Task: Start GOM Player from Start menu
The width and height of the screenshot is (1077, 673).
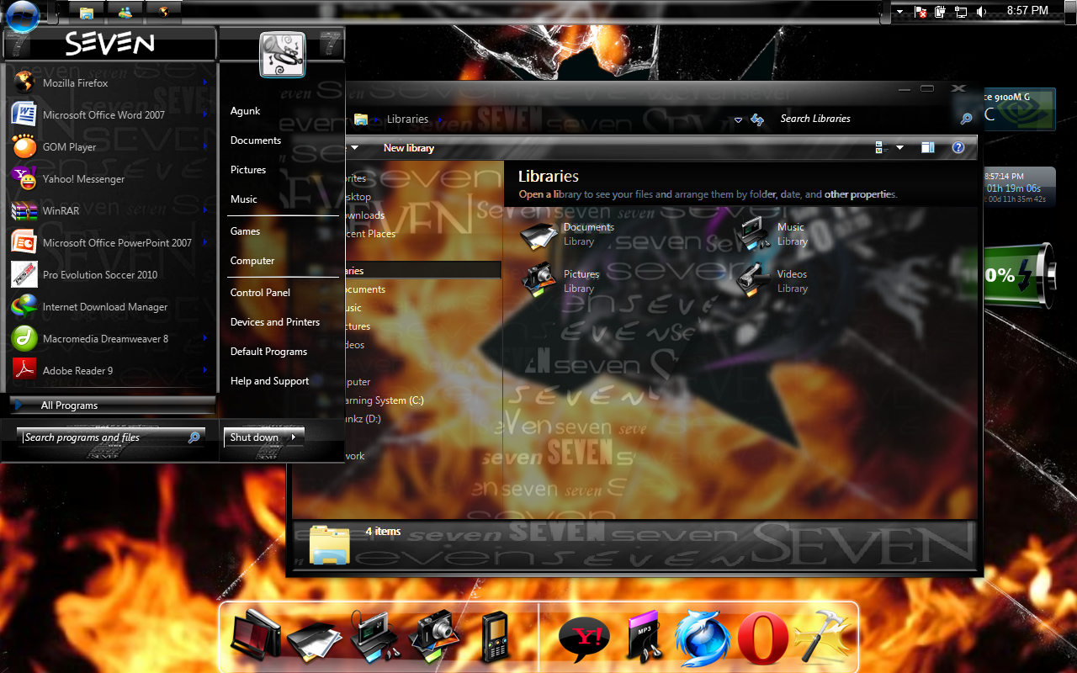Action: [x=109, y=147]
